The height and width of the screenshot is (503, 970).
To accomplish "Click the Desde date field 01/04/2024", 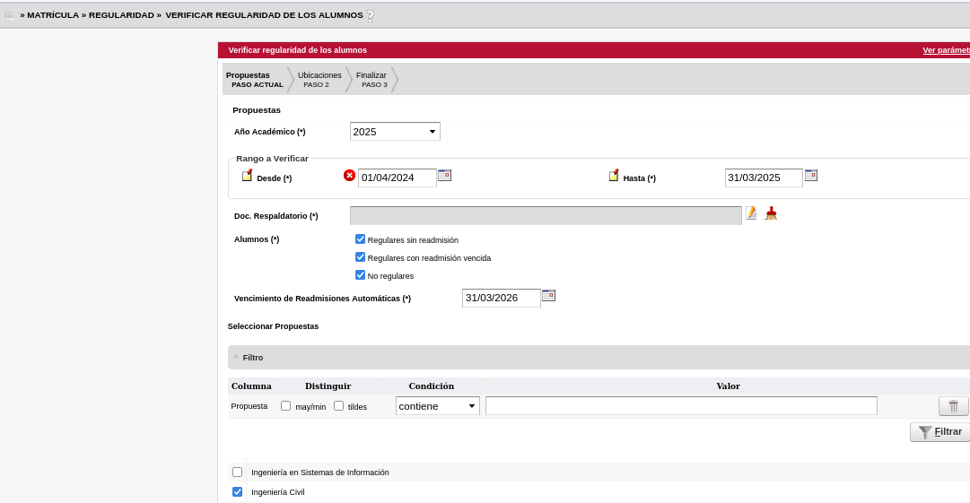I will tap(398, 178).
